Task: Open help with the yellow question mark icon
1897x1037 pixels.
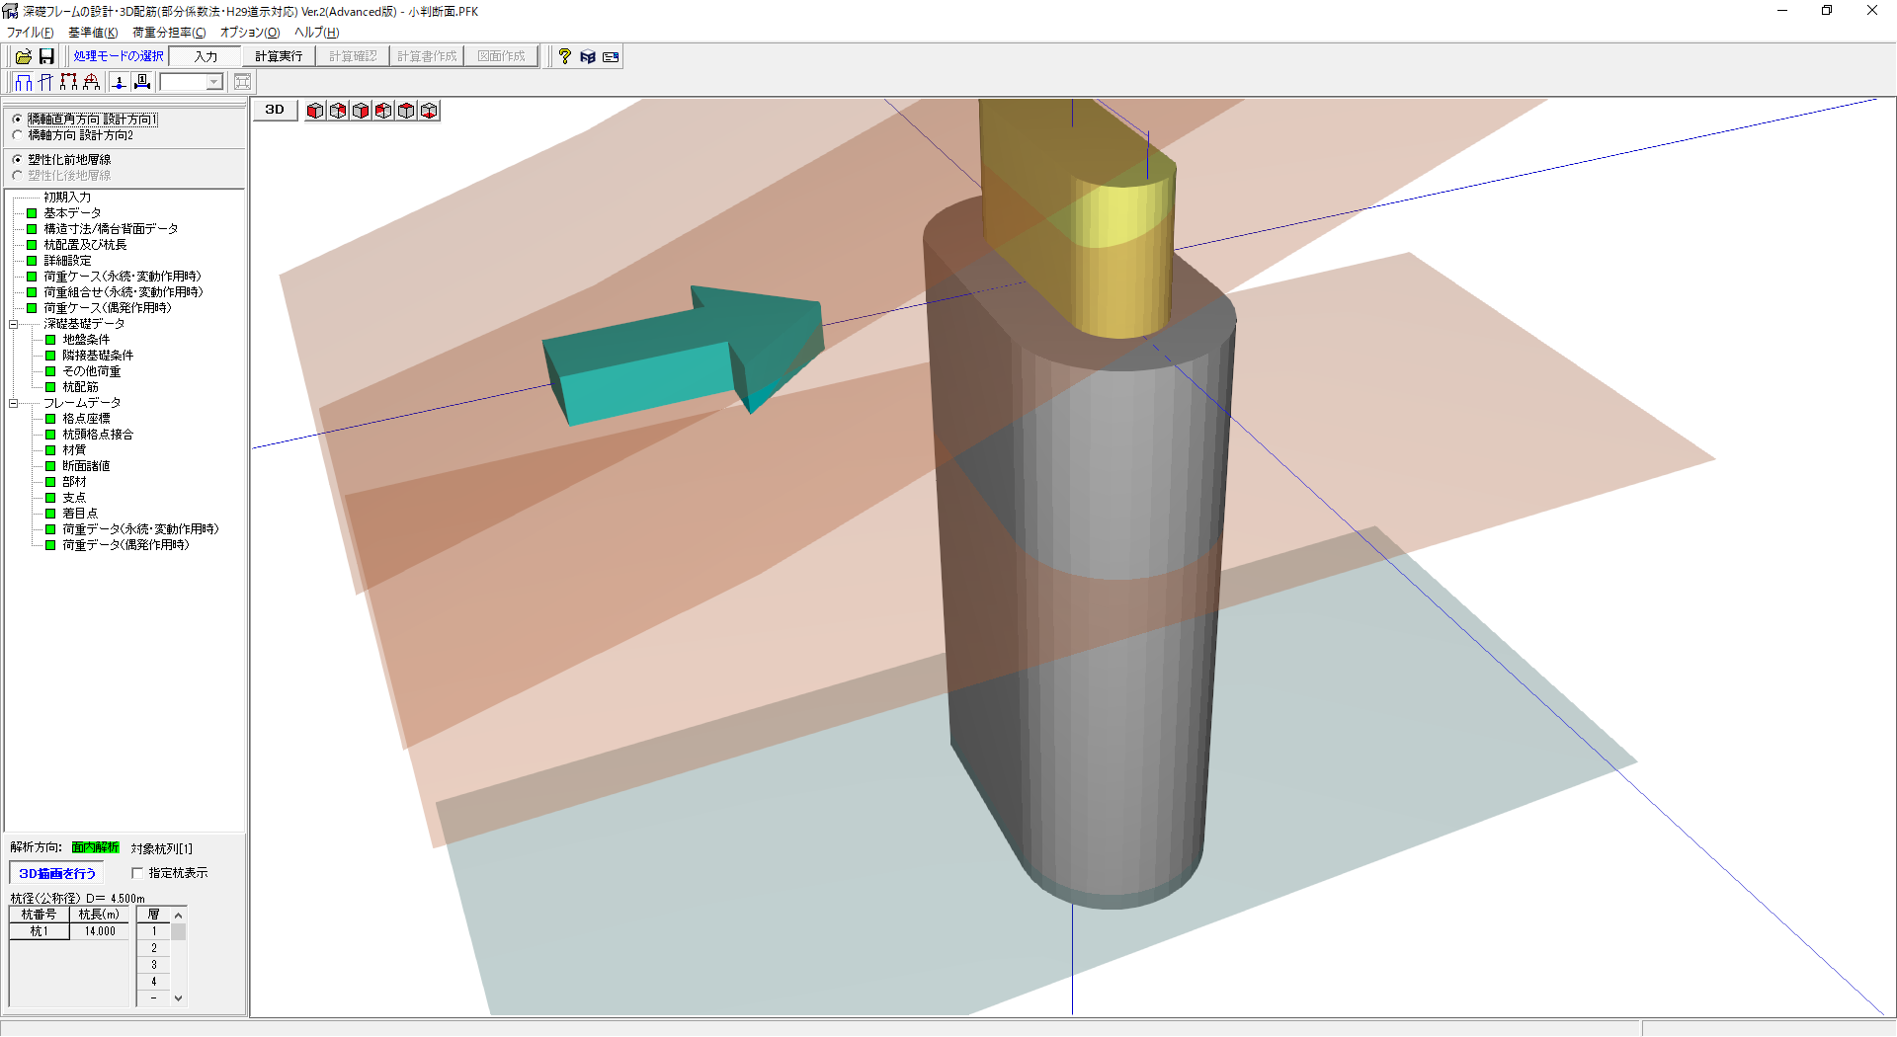Action: (564, 57)
